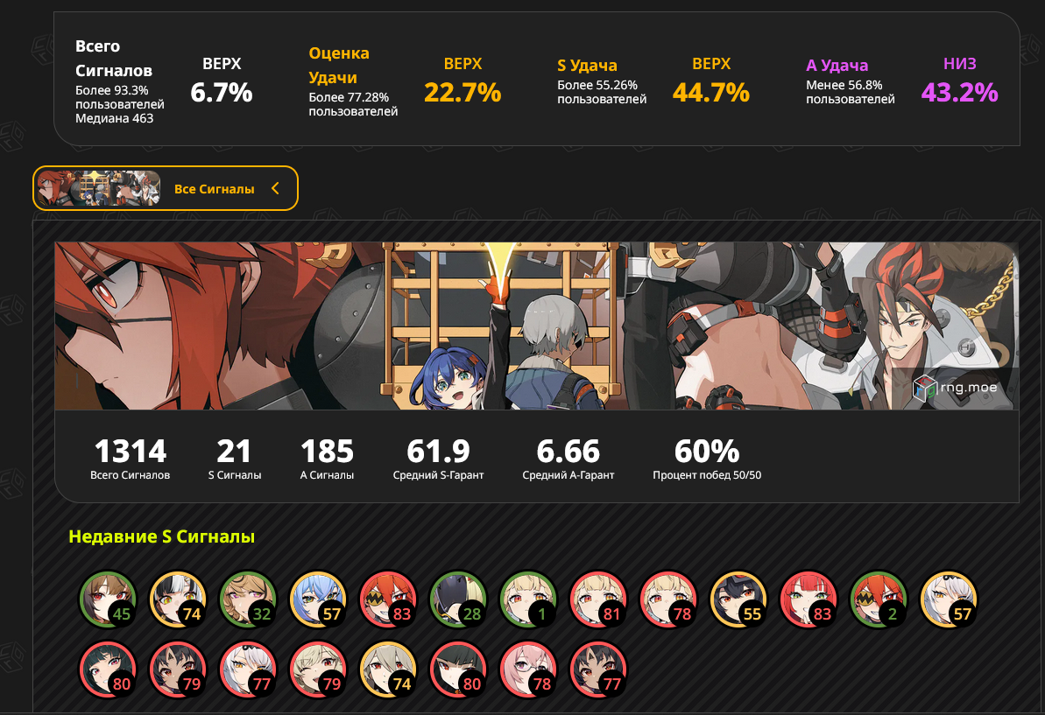The height and width of the screenshot is (715, 1045).
Task: Select the S-signal avatar with pity 45
Action: pyautogui.click(x=108, y=599)
